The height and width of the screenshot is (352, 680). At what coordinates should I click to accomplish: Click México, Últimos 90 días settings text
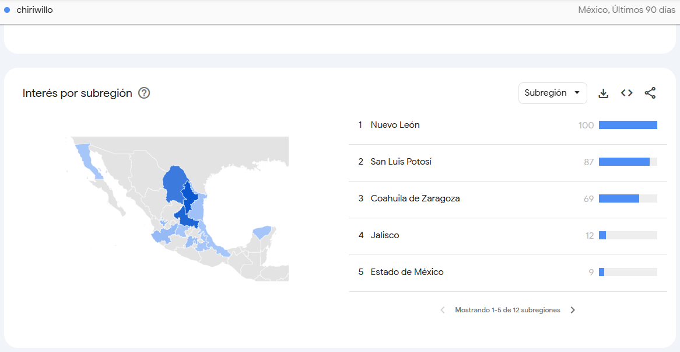pyautogui.click(x=626, y=9)
